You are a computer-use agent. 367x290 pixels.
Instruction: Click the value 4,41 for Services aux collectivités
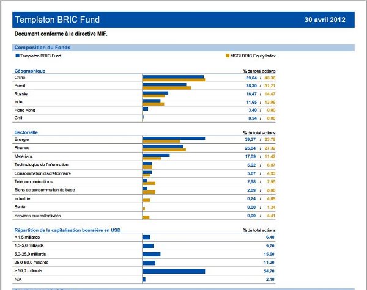tap(271, 216)
